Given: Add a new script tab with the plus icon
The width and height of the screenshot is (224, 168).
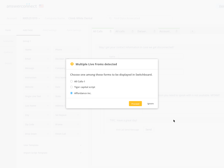Looking at the screenshot, I should (x=192, y=32).
